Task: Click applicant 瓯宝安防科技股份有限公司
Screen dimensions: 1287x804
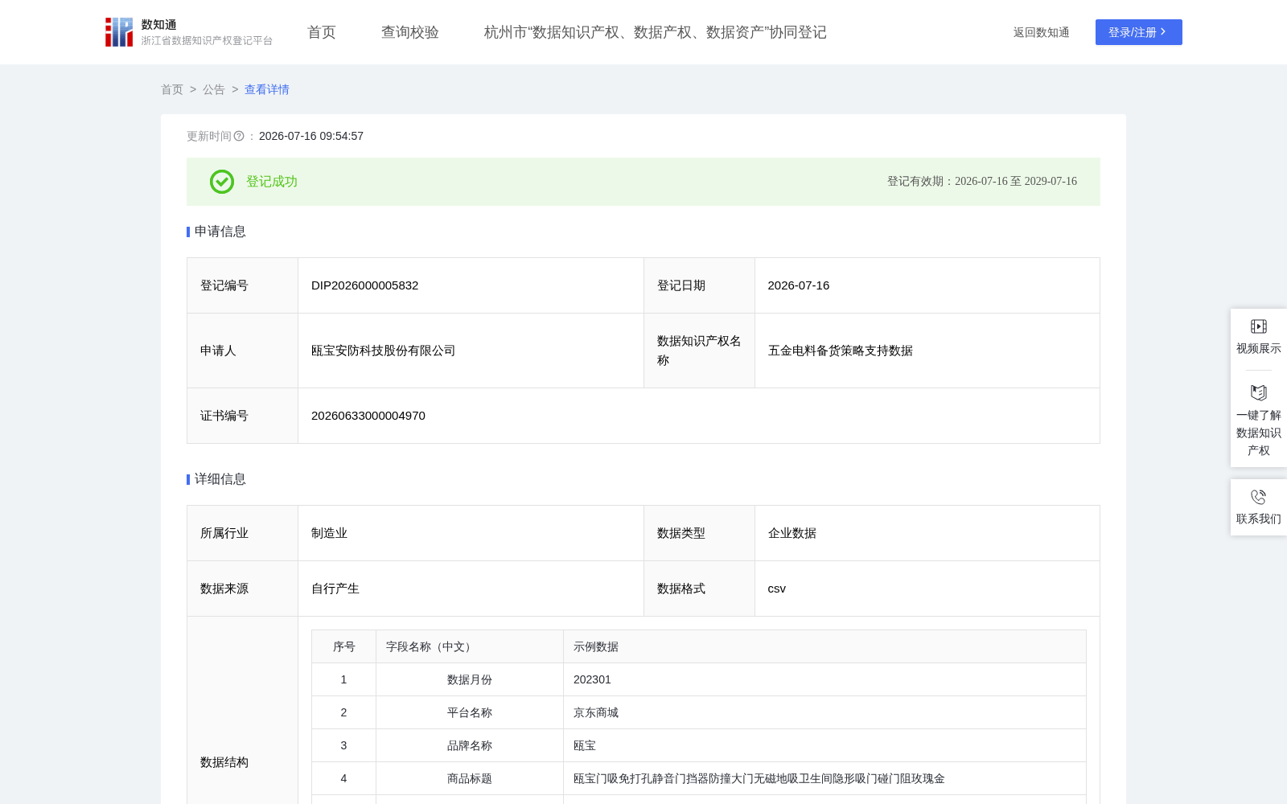Action: pos(384,351)
